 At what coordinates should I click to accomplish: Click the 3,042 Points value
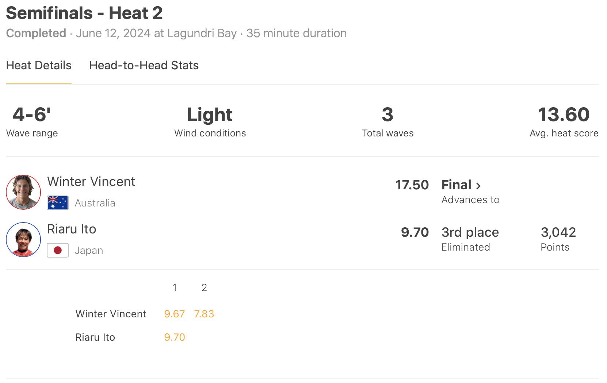[558, 232]
